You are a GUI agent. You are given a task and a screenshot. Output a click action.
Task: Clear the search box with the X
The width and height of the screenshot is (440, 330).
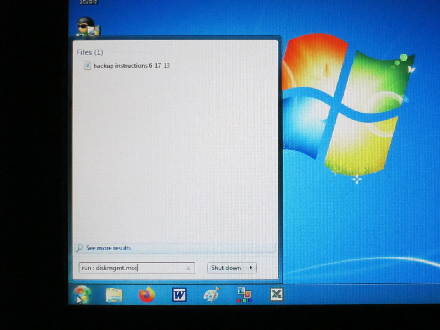(x=188, y=269)
